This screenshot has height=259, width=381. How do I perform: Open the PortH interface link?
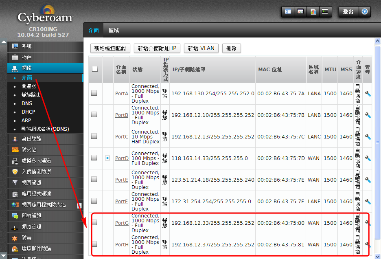tap(122, 245)
